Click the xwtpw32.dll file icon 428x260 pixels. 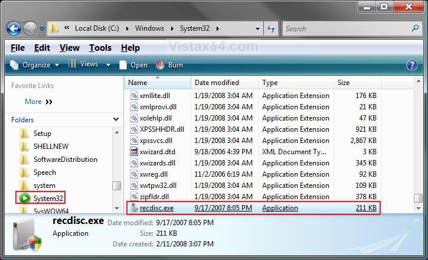tap(134, 186)
